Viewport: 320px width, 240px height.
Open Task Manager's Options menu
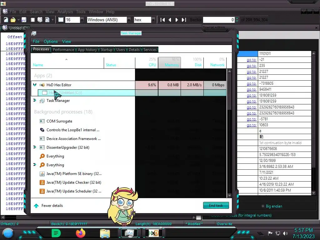point(51,42)
